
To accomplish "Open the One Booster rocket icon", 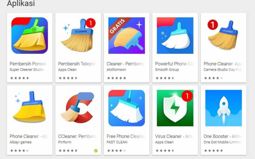I will coord(223,108).
